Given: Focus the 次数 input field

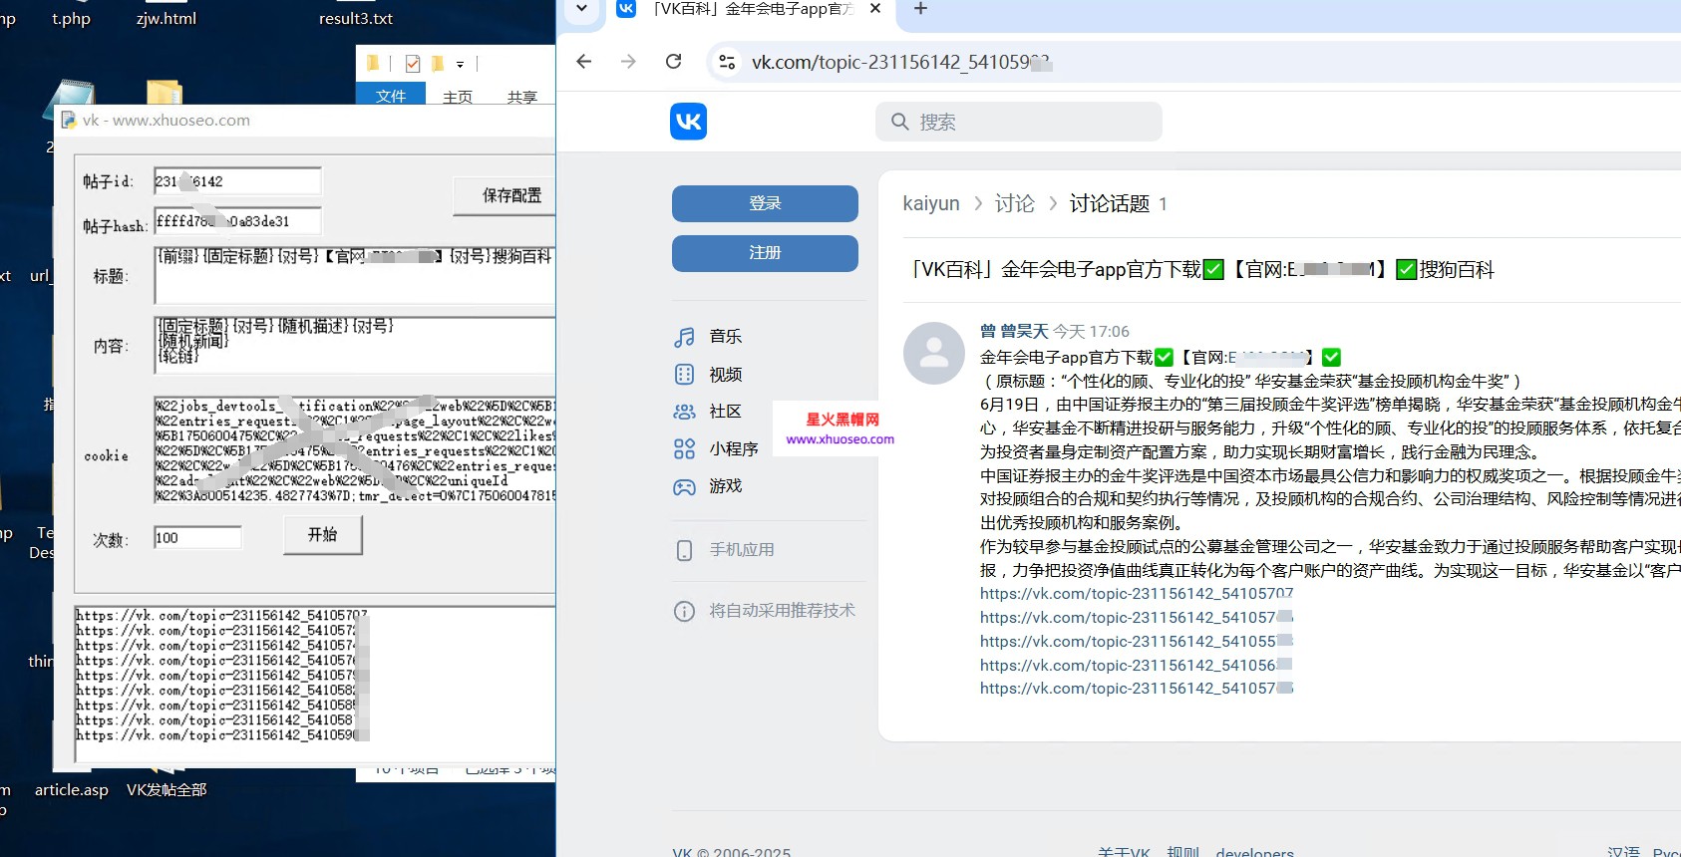Looking at the screenshot, I should [197, 538].
